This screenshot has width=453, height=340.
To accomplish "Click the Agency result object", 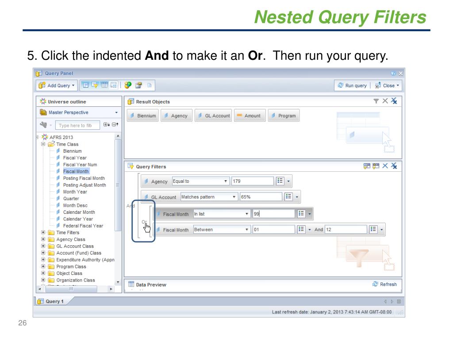I will point(176,116).
